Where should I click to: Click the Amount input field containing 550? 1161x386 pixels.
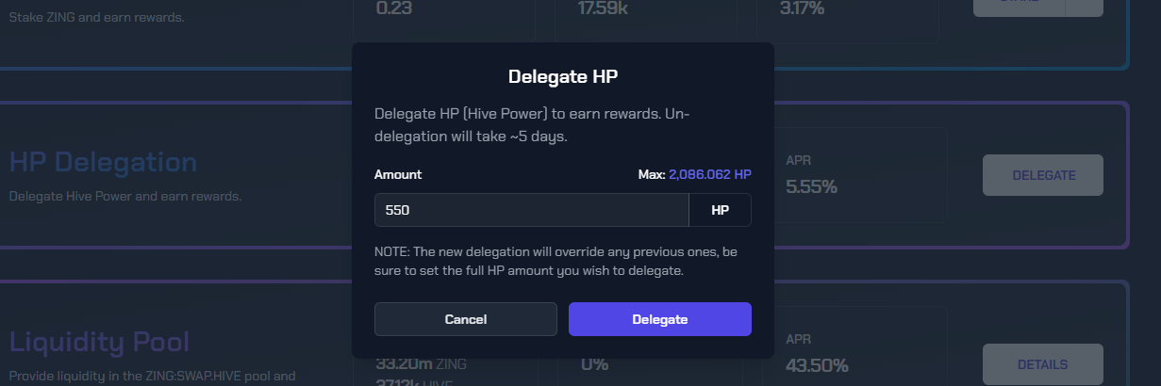[531, 211]
